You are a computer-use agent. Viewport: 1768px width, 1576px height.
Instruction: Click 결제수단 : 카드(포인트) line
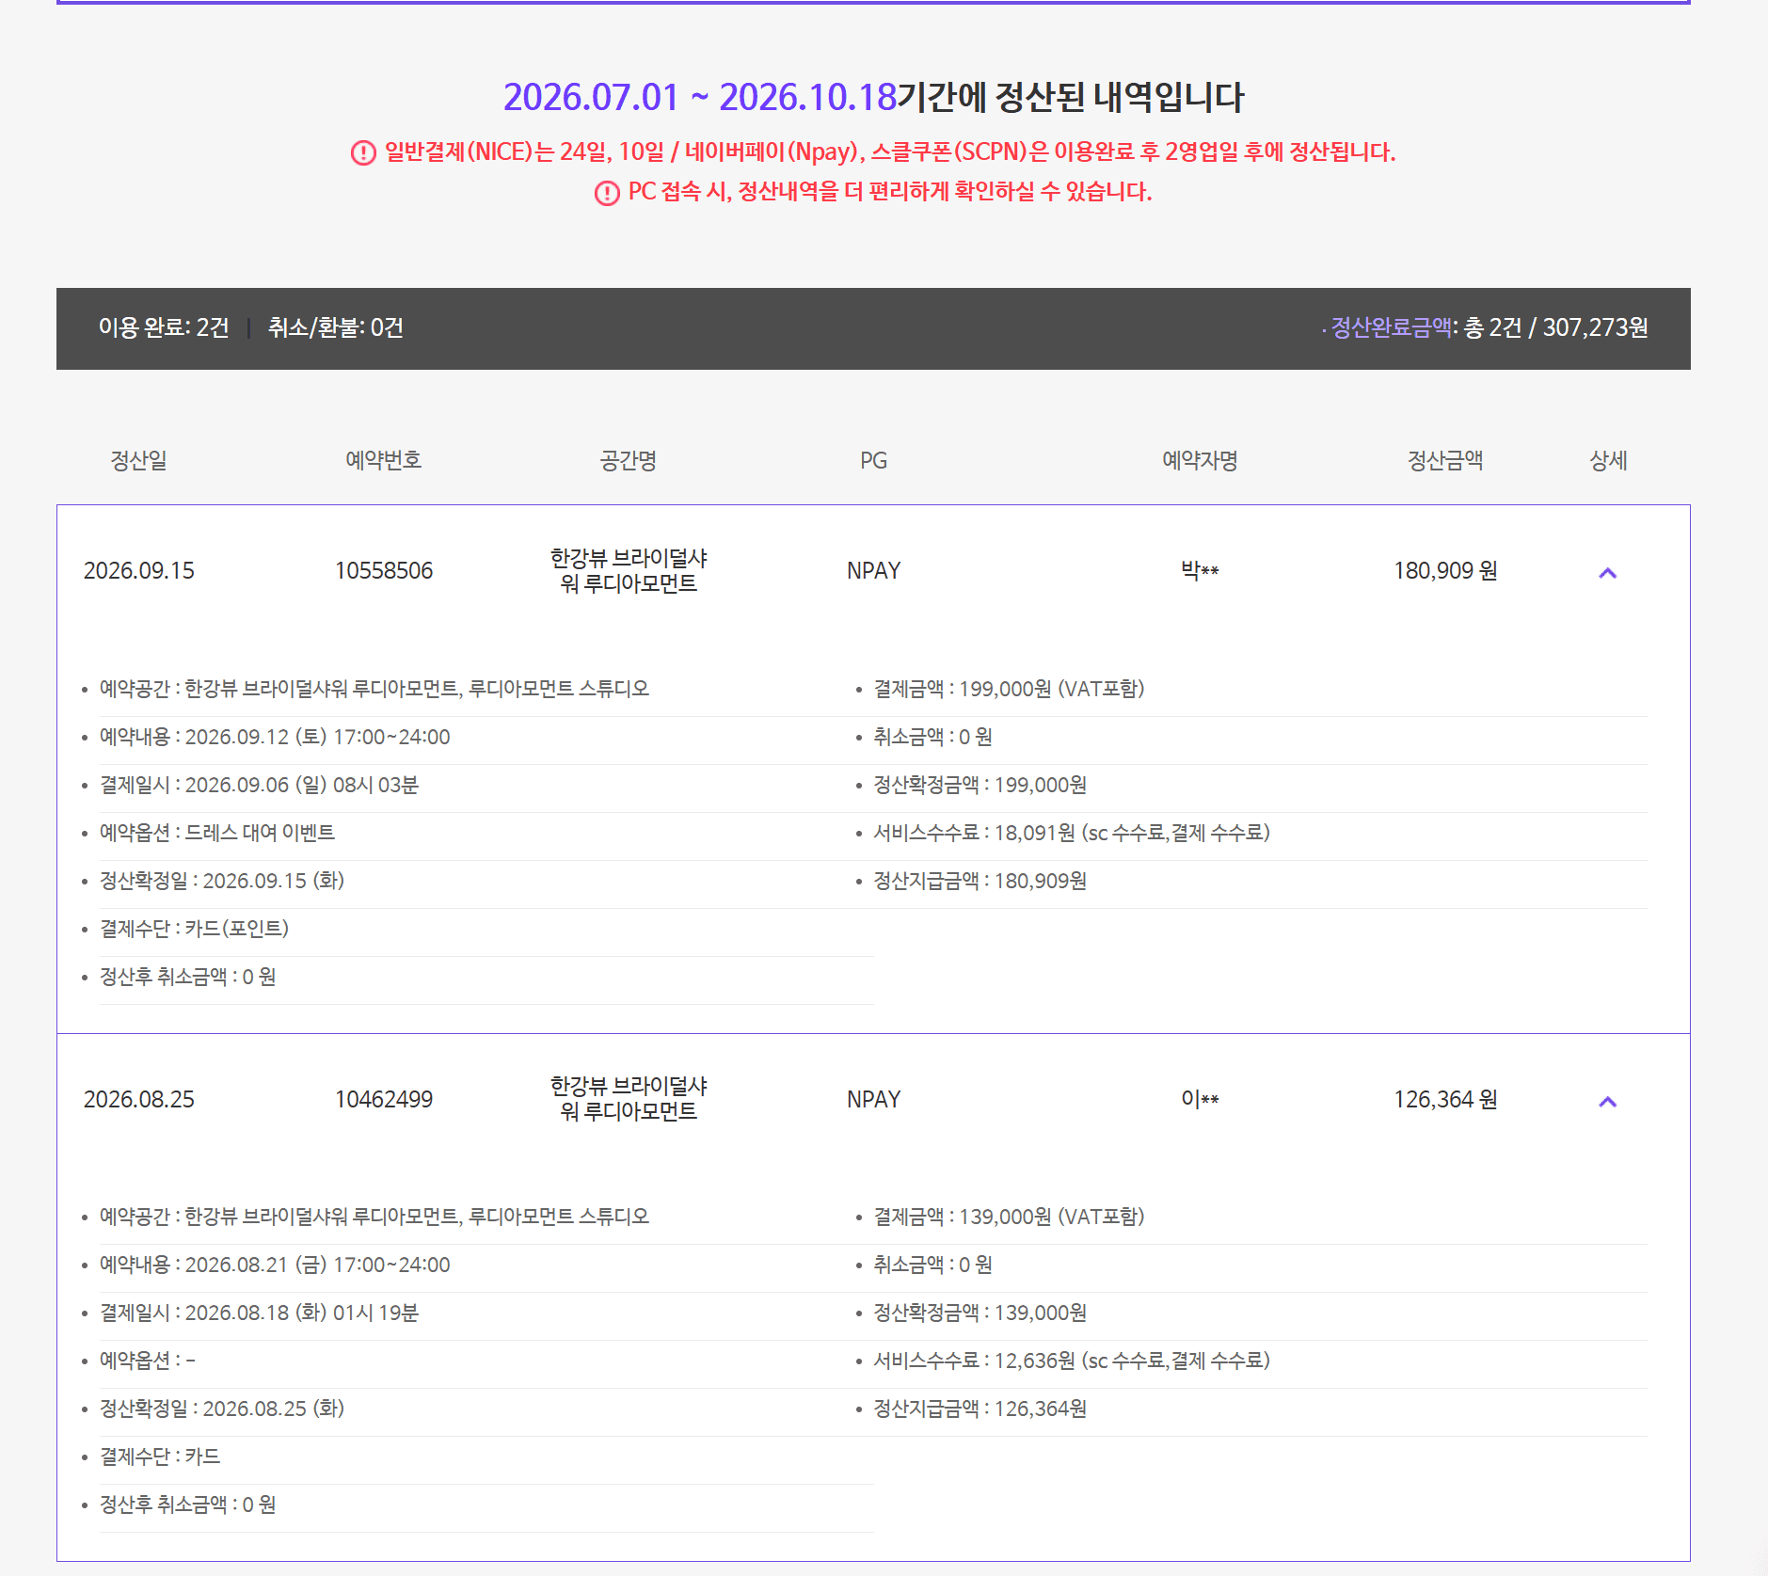pyautogui.click(x=194, y=929)
